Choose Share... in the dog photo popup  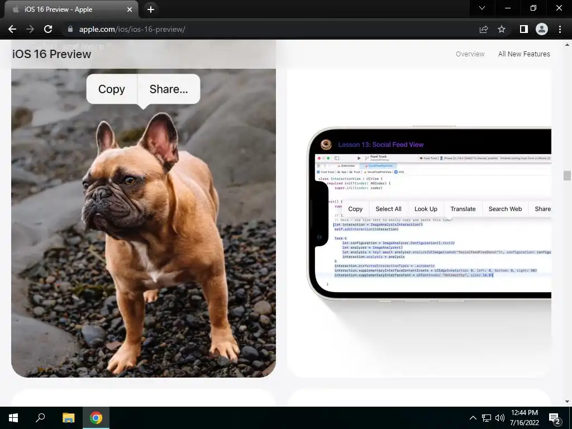(169, 89)
